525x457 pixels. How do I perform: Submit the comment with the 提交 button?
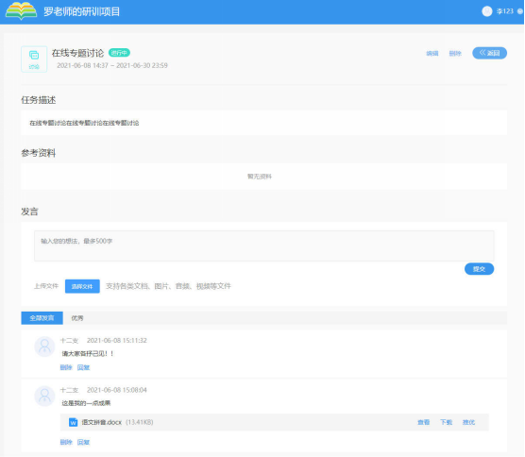point(479,269)
